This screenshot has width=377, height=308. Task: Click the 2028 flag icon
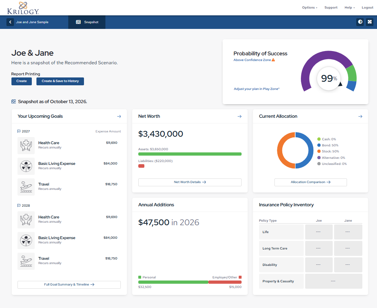click(x=19, y=206)
